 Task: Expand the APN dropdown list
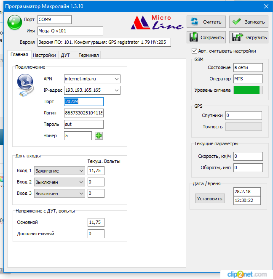click(116, 79)
